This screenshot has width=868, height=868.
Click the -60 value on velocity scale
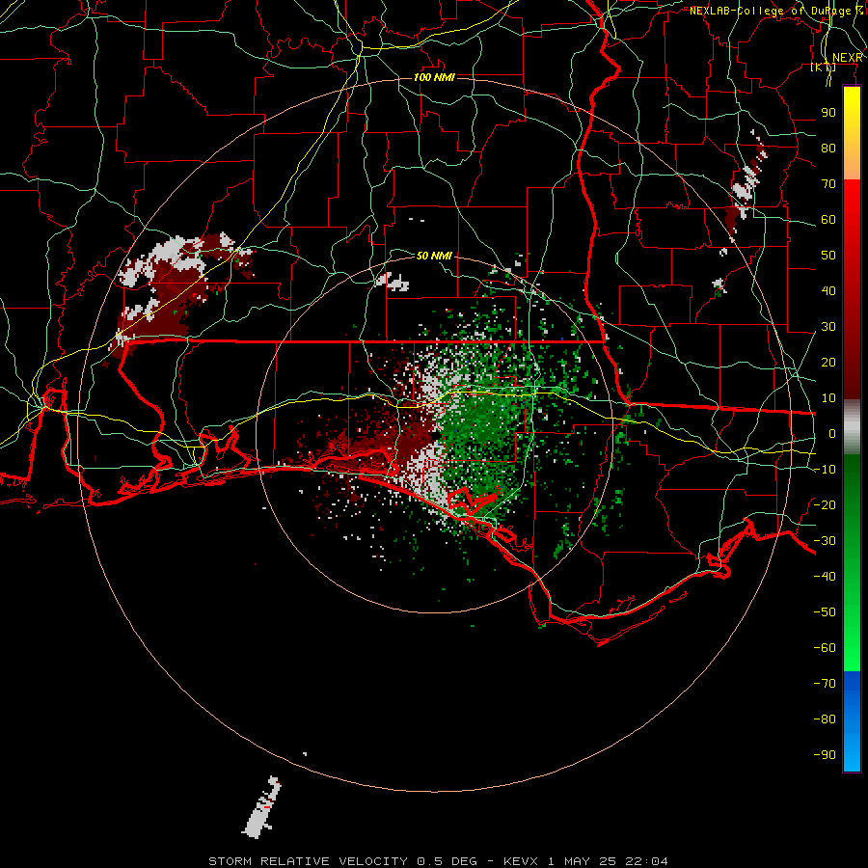[825, 648]
